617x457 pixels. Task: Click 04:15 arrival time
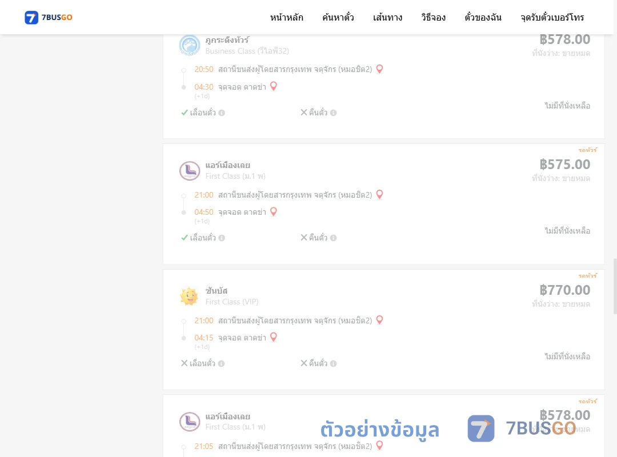tap(204, 338)
